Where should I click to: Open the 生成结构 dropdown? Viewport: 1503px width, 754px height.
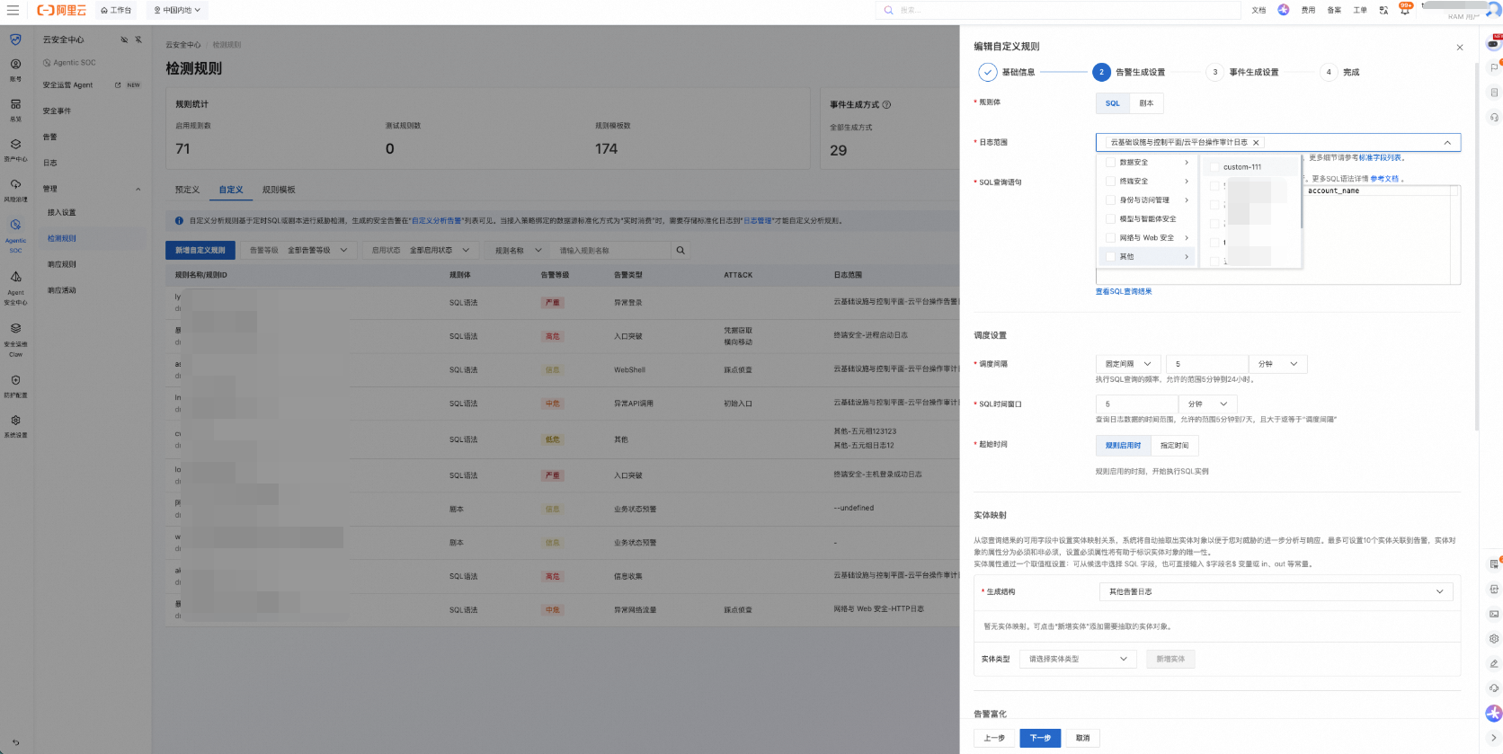point(1276,591)
